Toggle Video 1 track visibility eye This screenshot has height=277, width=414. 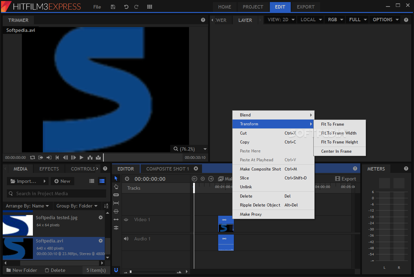point(126,219)
